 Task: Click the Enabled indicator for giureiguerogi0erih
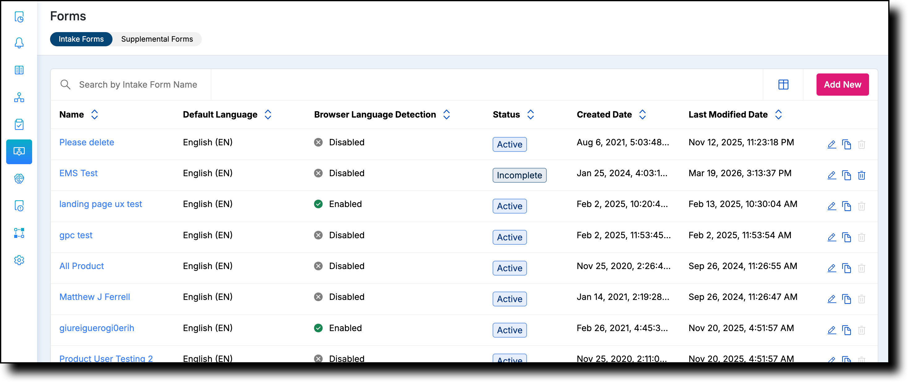pos(338,328)
